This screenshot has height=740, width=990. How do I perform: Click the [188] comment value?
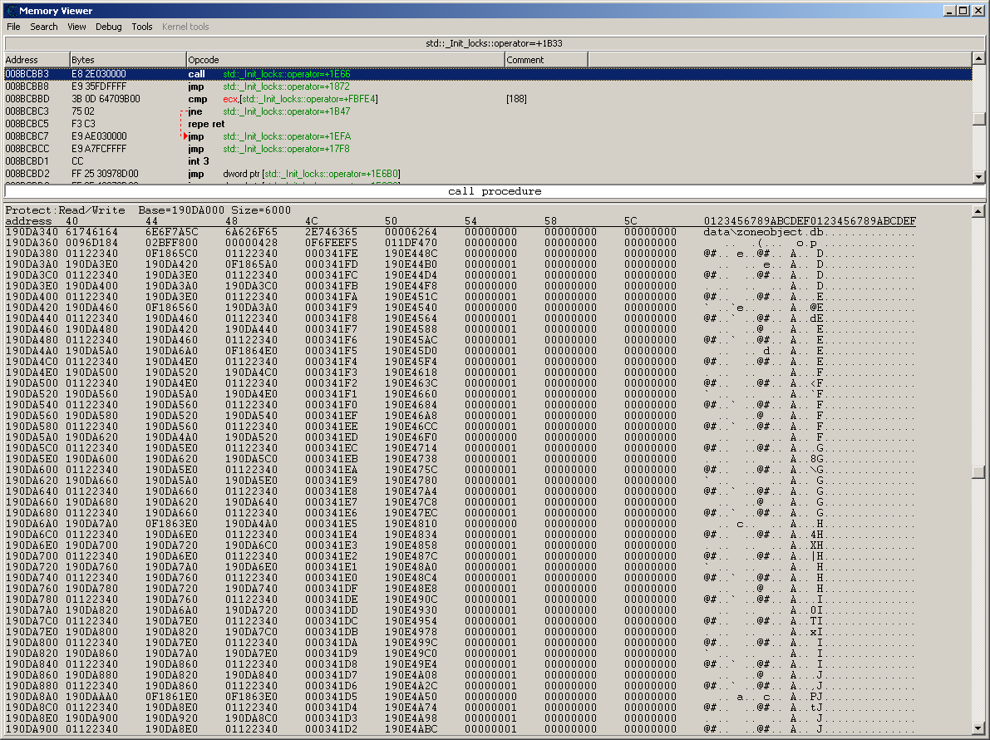point(516,98)
